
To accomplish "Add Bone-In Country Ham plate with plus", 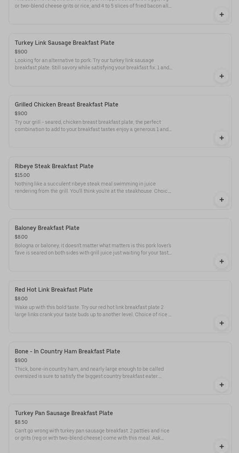I will coord(222,385).
